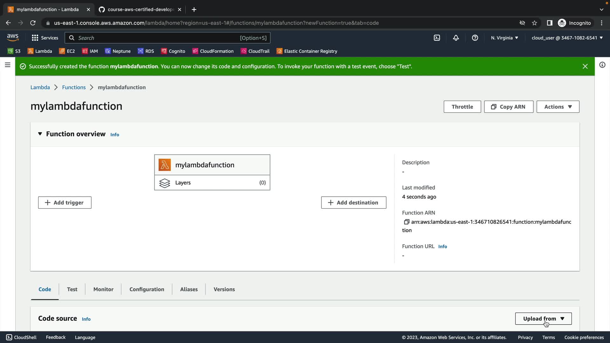Open the S3 favorites shortcut
This screenshot has width=610, height=343.
tap(14, 51)
